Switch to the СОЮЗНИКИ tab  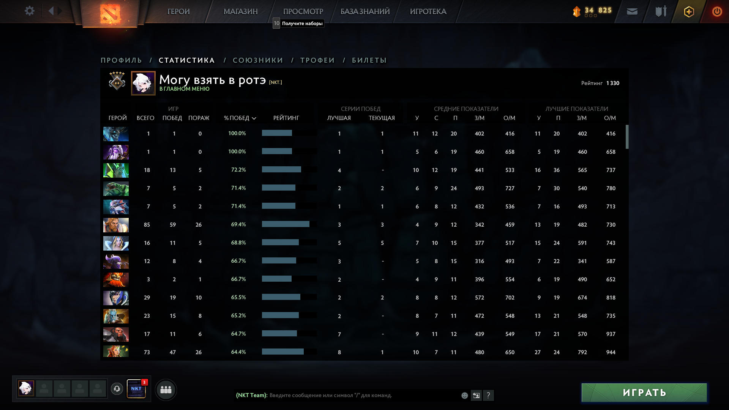258,60
